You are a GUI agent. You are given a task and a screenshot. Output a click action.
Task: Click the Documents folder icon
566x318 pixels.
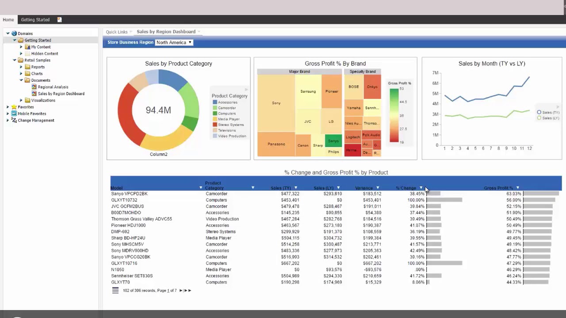tap(27, 80)
